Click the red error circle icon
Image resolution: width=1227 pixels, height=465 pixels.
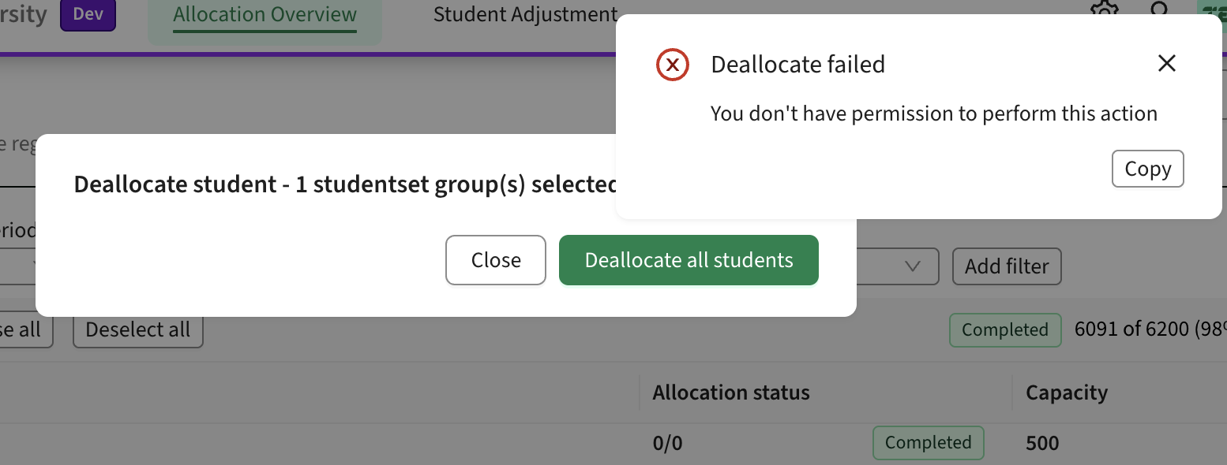(x=672, y=65)
